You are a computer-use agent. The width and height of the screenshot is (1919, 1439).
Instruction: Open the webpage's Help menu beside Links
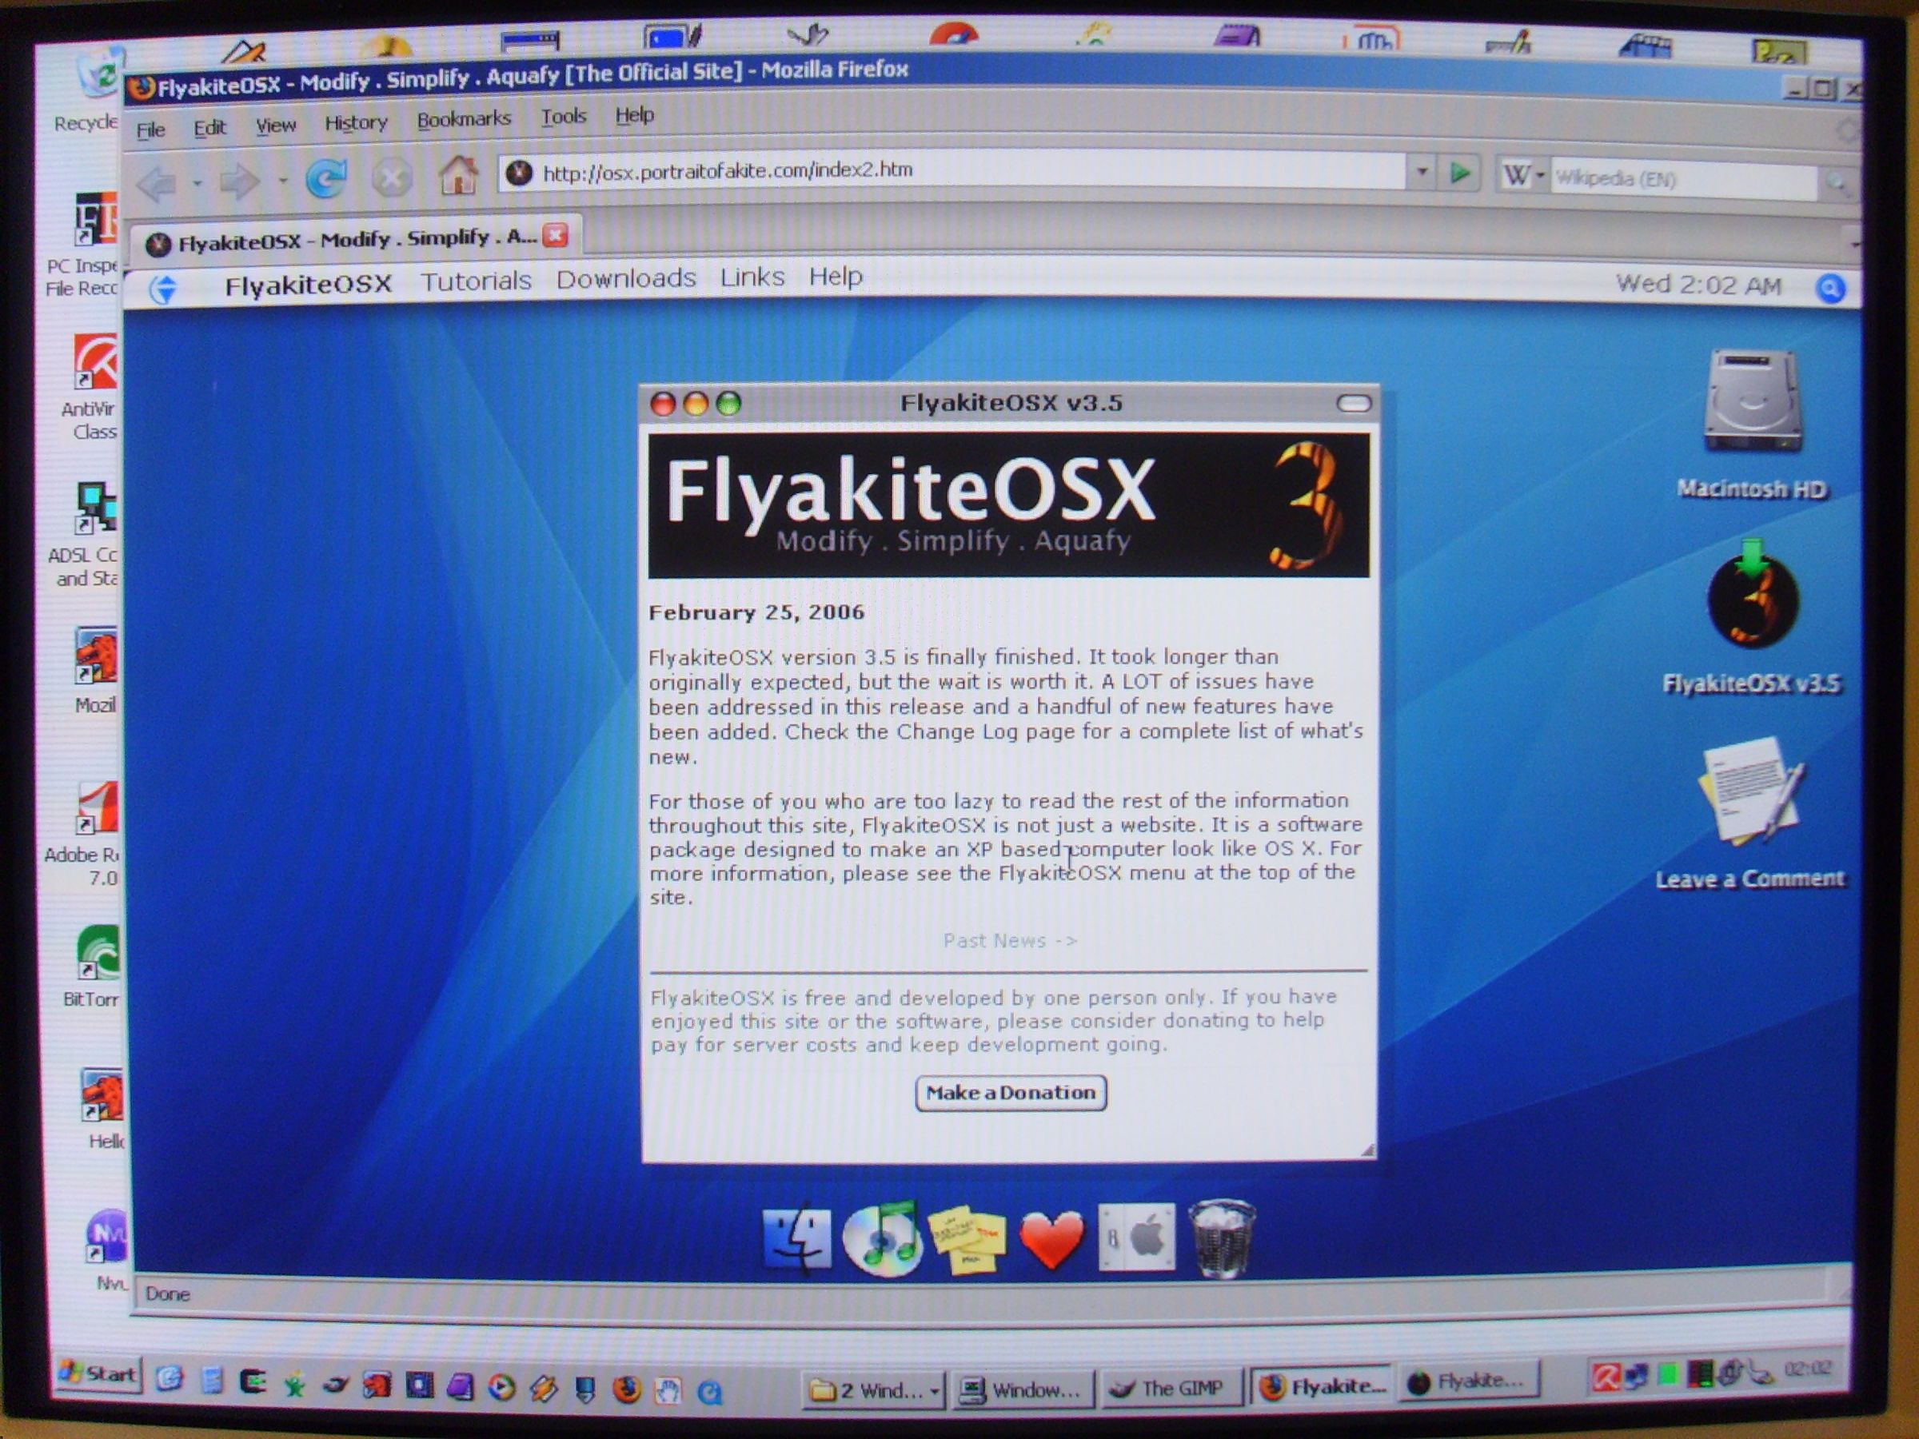[836, 276]
